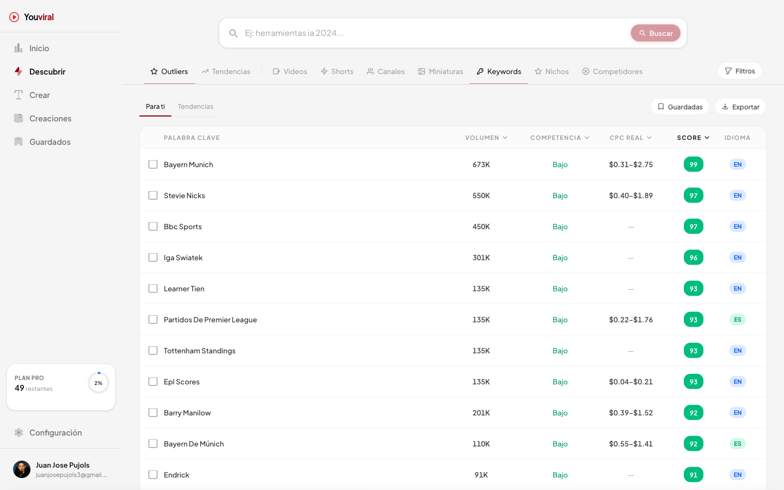Click ES badge for Partidos De Premier League

pos(738,320)
